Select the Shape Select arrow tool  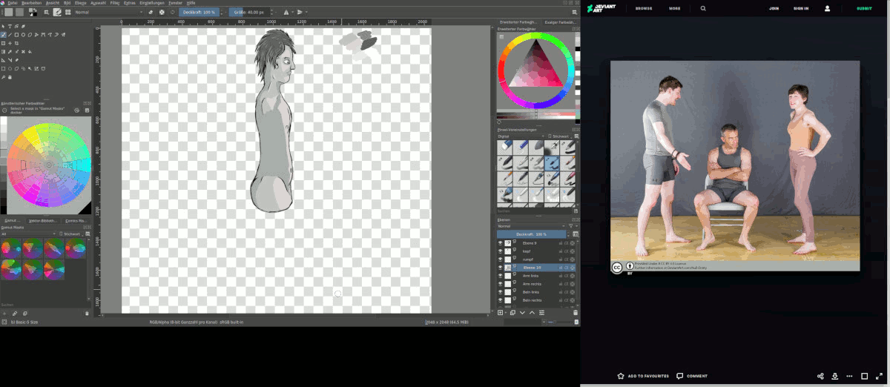click(x=3, y=26)
